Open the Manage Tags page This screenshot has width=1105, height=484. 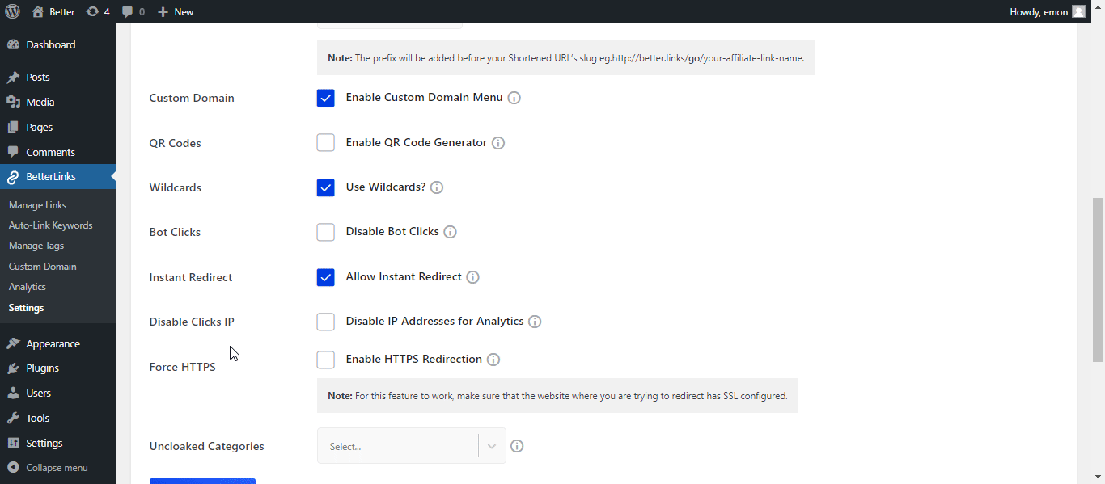[x=36, y=245]
